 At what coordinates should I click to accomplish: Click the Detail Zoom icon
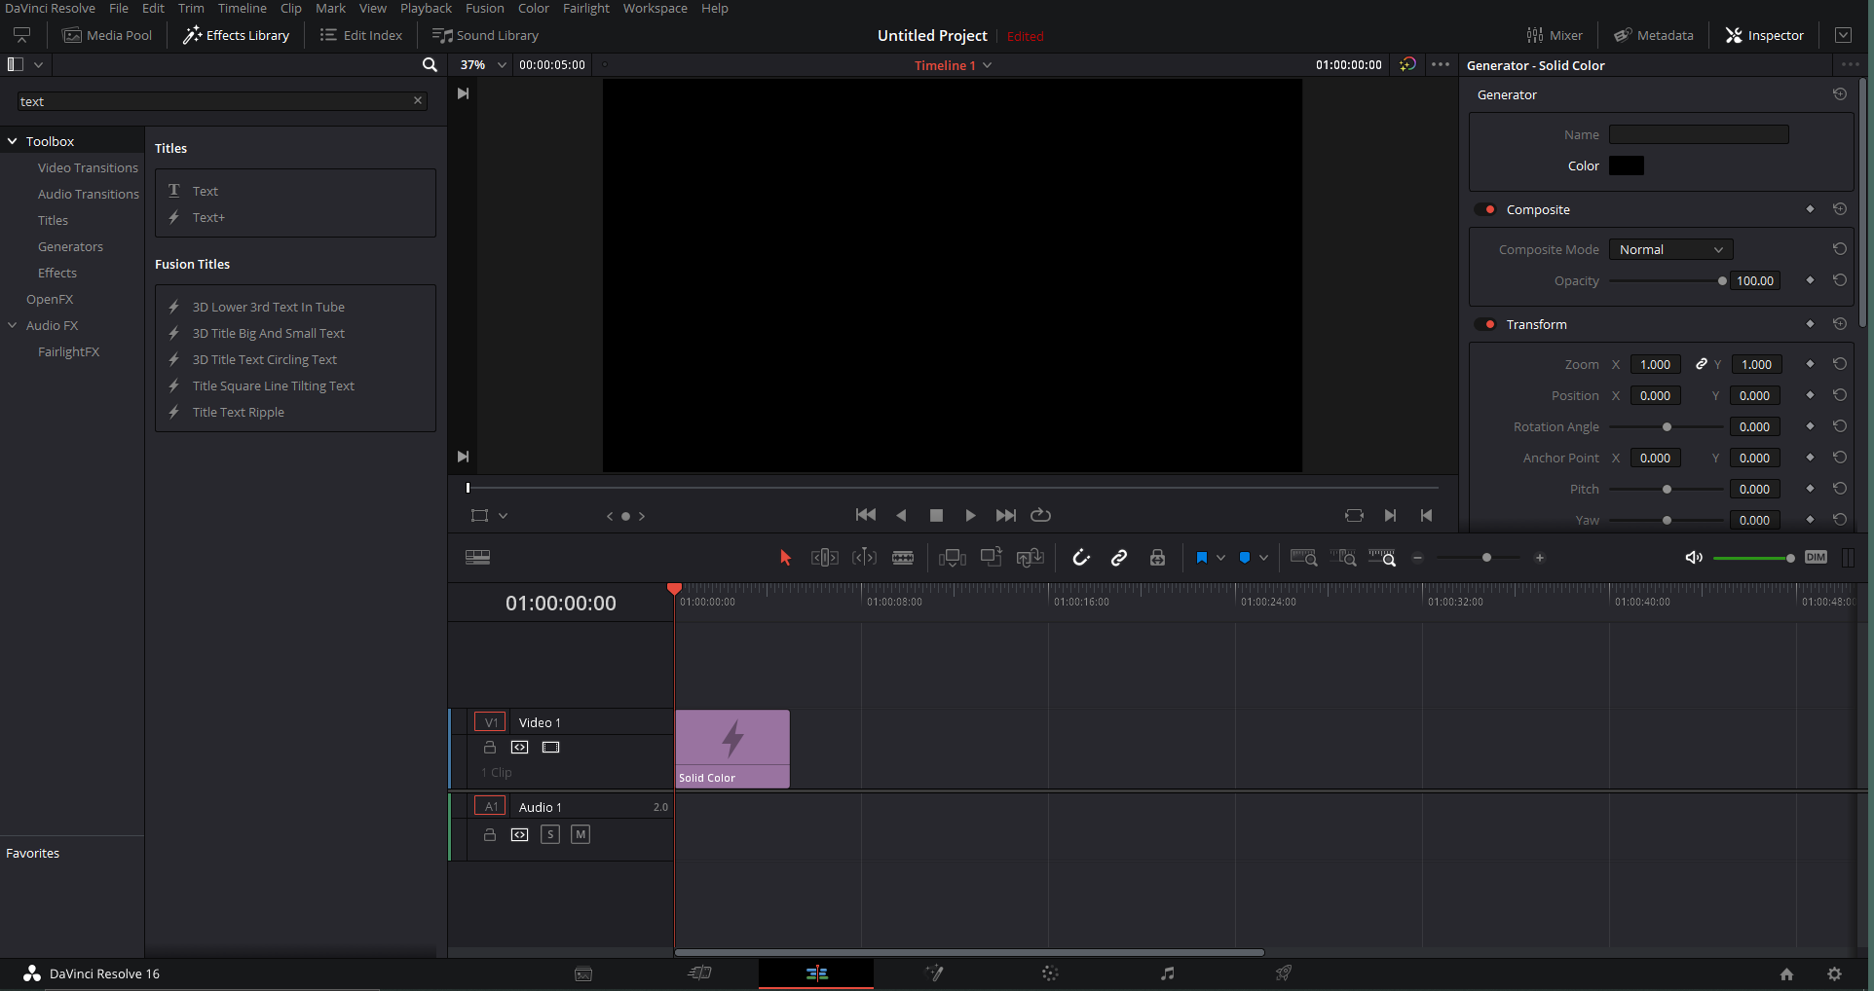(1343, 558)
